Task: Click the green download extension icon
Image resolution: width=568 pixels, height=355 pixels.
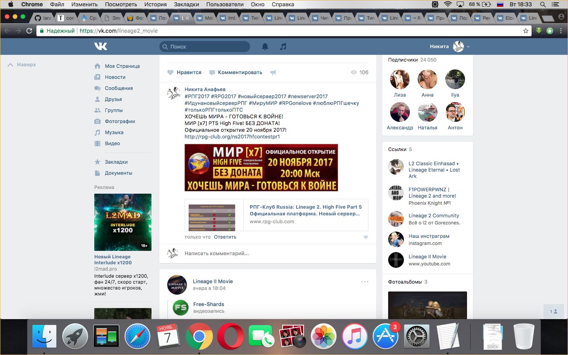Action: click(x=539, y=31)
